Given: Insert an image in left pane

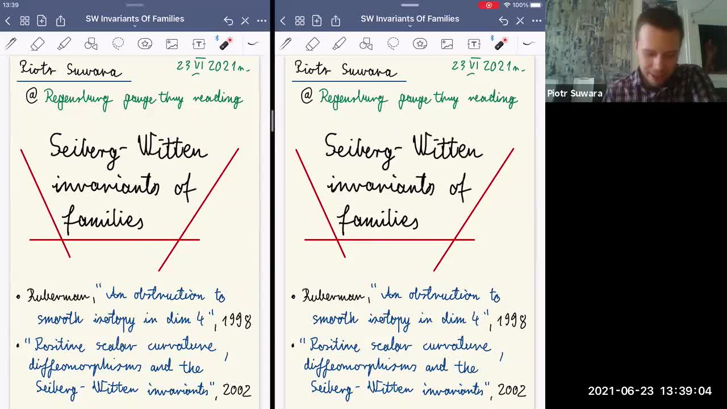Looking at the screenshot, I should pyautogui.click(x=172, y=44).
